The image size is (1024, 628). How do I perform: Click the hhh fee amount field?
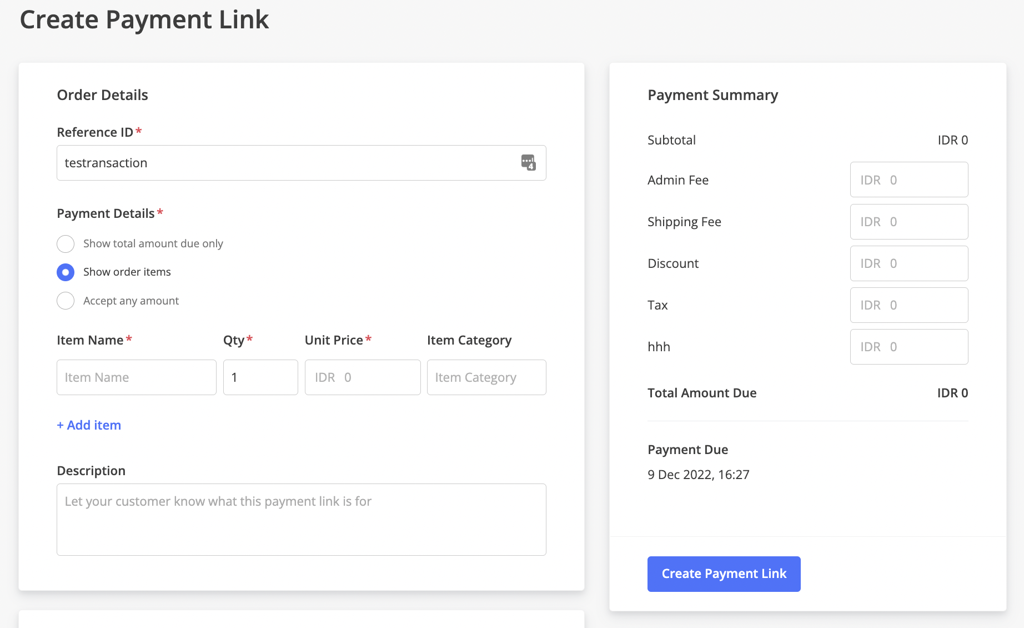tap(909, 347)
